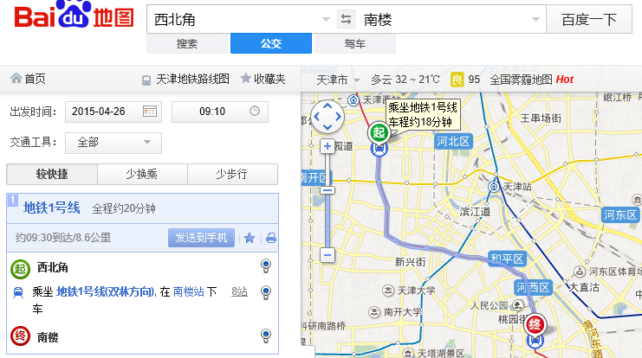The width and height of the screenshot is (642, 358).
Task: Open the 全国雾霾地图 link
Action: point(521,80)
